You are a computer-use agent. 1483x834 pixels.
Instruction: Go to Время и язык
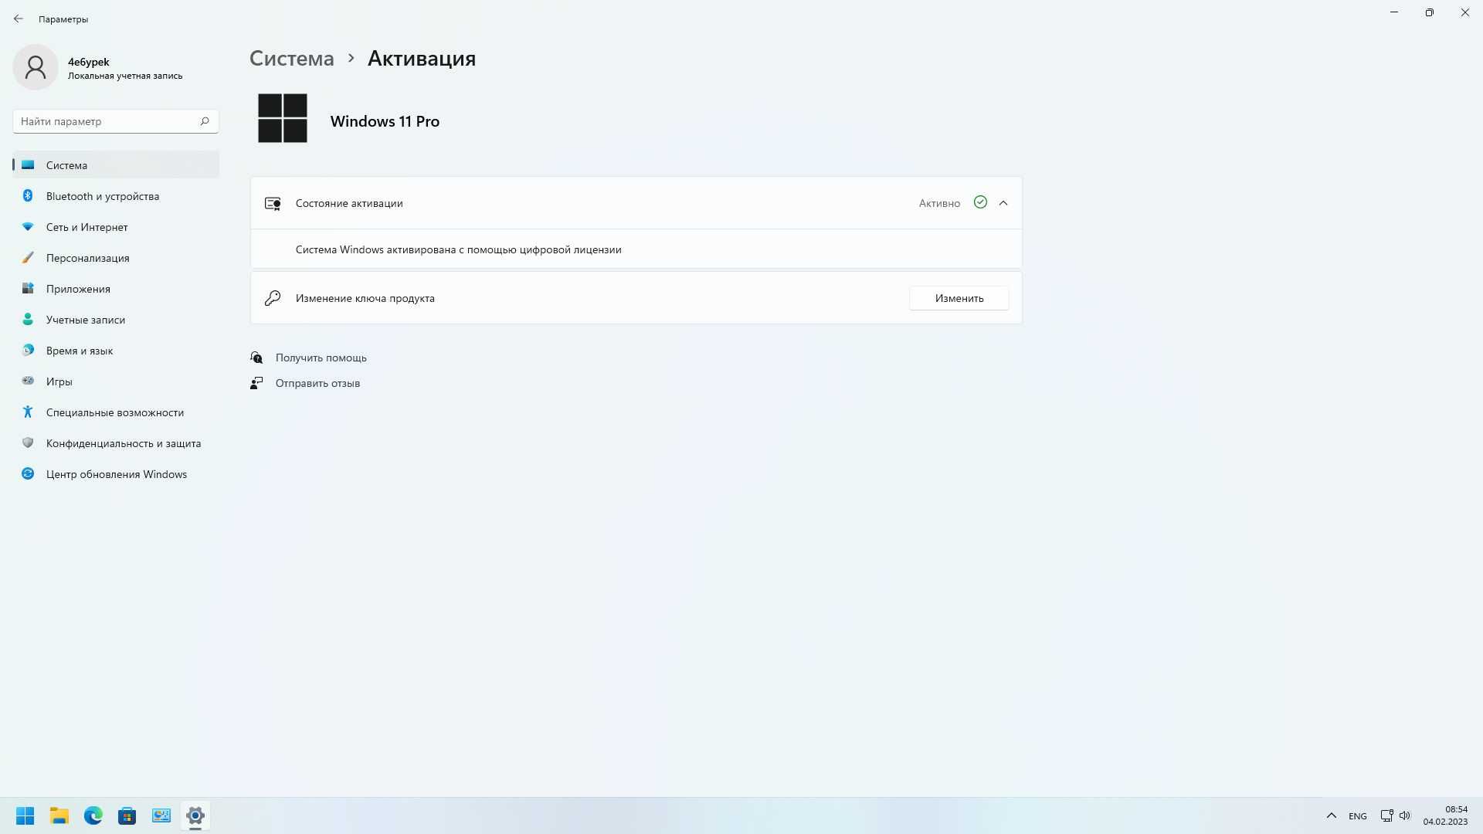(116, 351)
